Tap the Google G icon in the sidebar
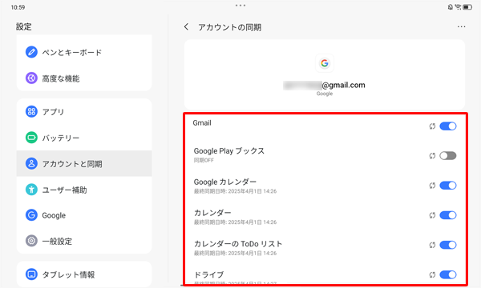The width and height of the screenshot is (481, 288). 31,215
